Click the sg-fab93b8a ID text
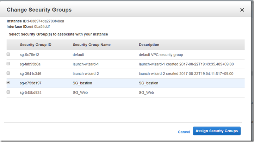The image size is (254, 142). pos(30,64)
